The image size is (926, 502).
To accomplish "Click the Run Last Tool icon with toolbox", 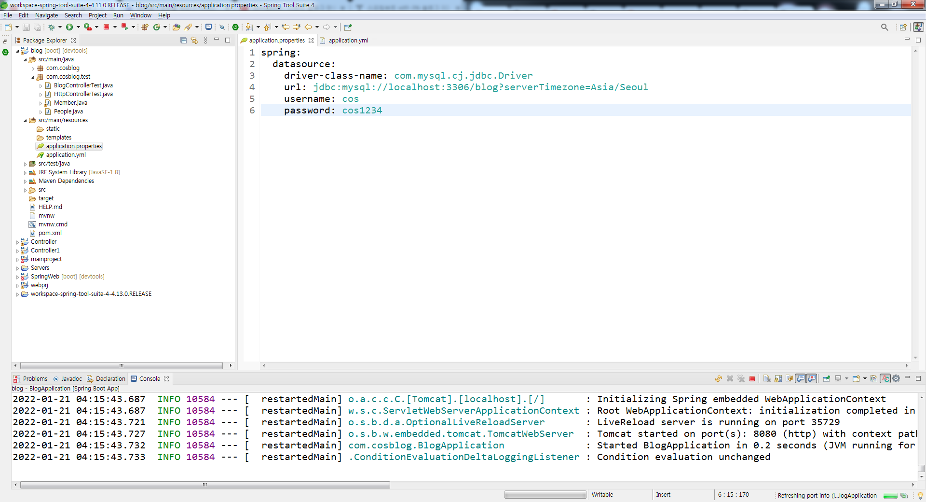I will click(x=87, y=27).
